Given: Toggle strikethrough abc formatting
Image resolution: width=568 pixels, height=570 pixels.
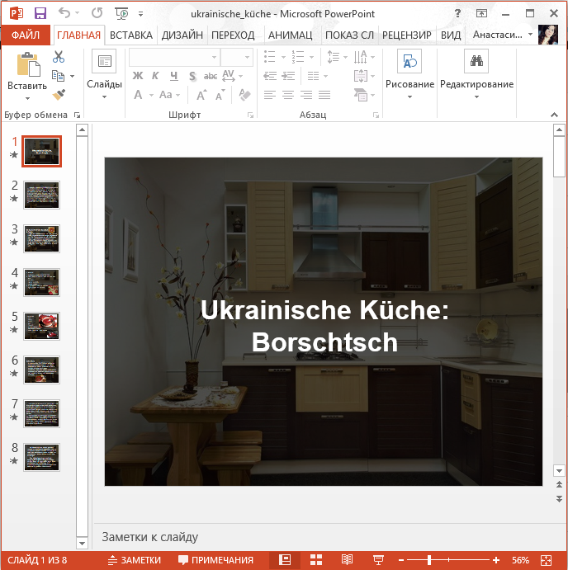Looking at the screenshot, I should coord(211,77).
